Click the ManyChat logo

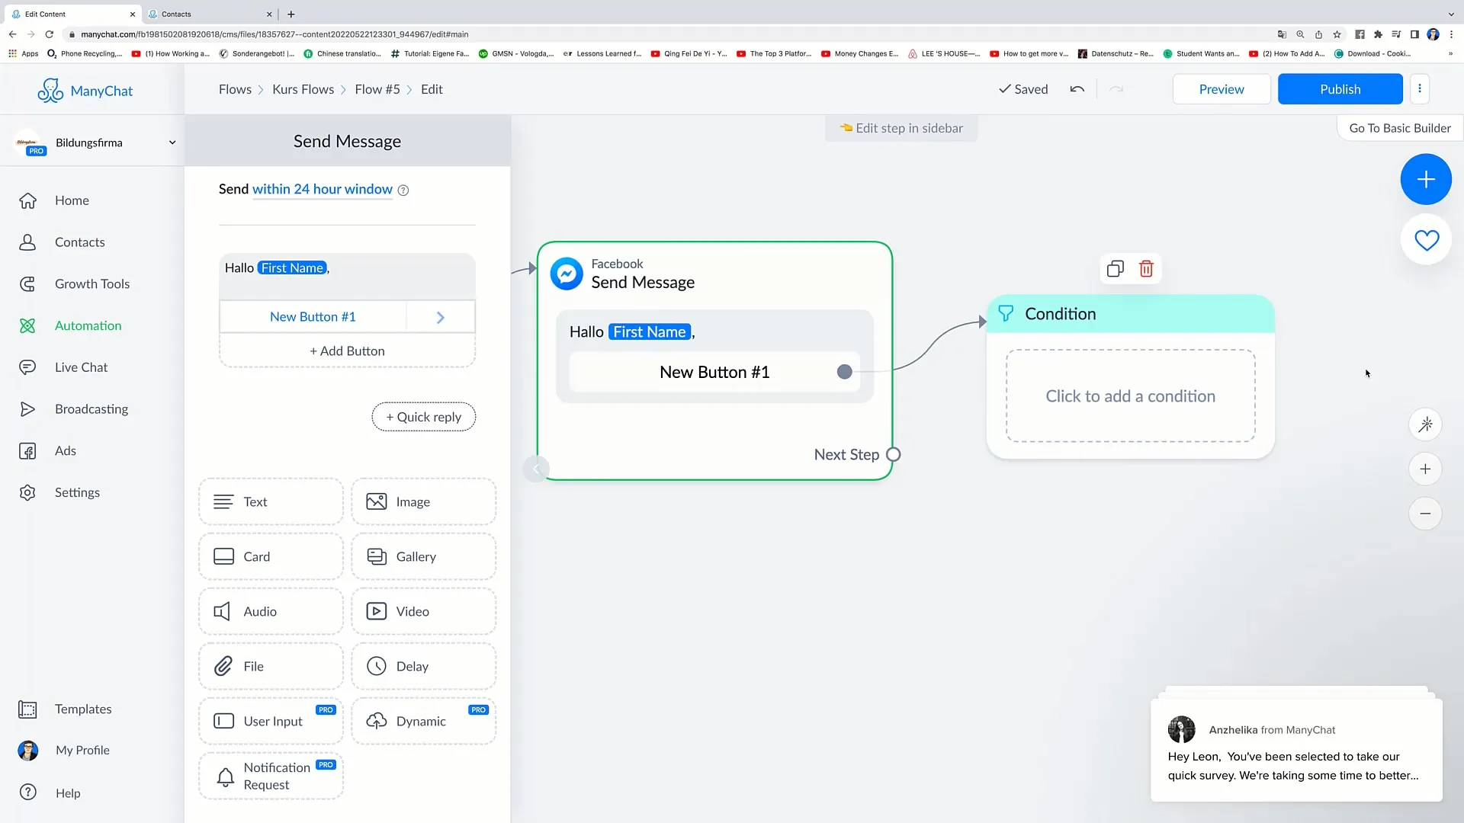click(x=85, y=91)
